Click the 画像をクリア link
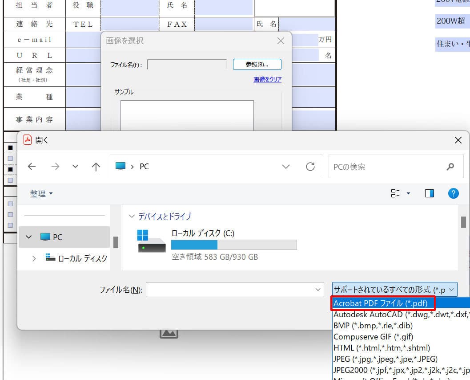Viewport: 470px width, 380px height. [x=267, y=80]
